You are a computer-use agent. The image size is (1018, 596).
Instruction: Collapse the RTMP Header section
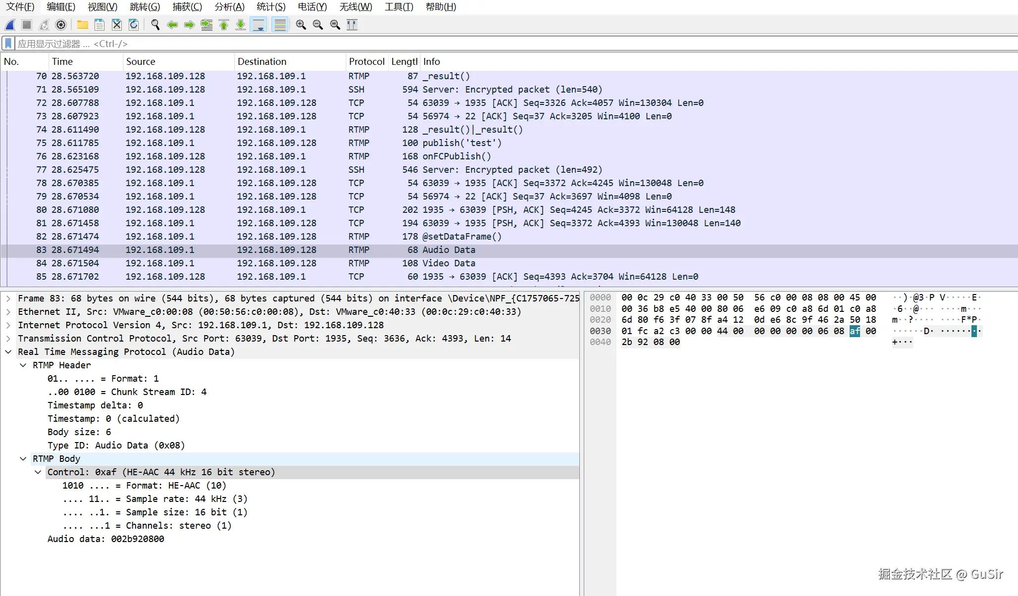(x=23, y=365)
